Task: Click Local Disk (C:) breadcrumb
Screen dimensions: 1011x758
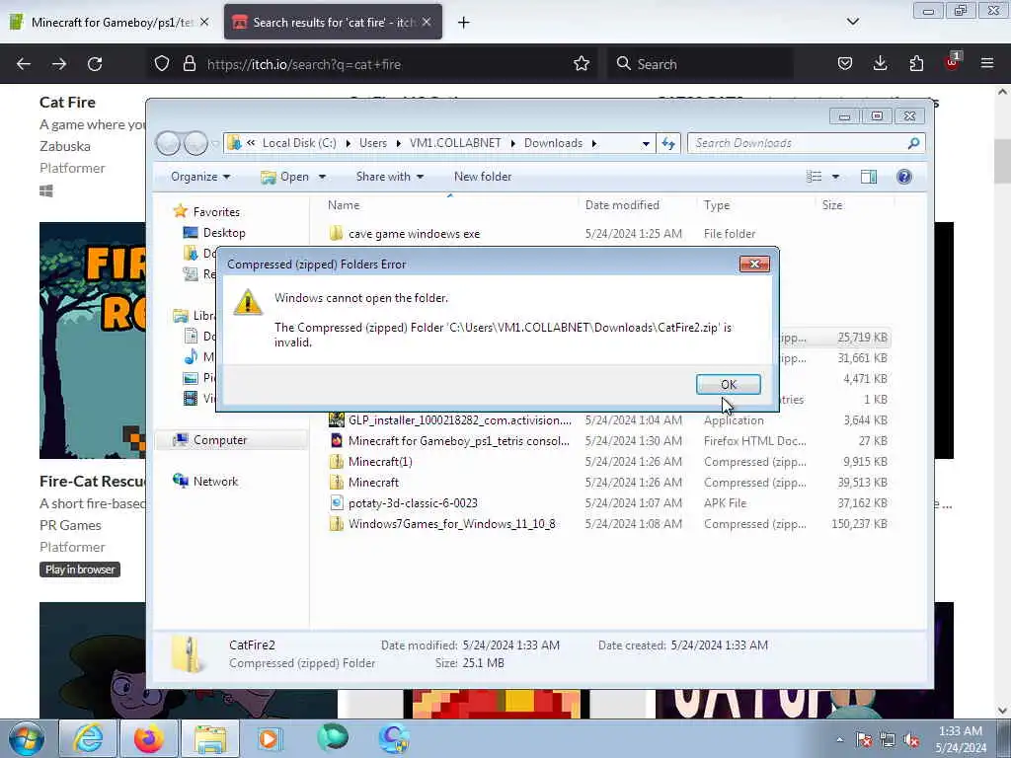Action: [x=298, y=143]
